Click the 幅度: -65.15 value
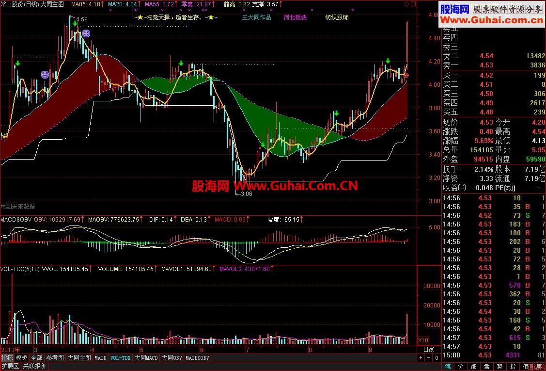This screenshot has width=546, height=371. click(283, 220)
